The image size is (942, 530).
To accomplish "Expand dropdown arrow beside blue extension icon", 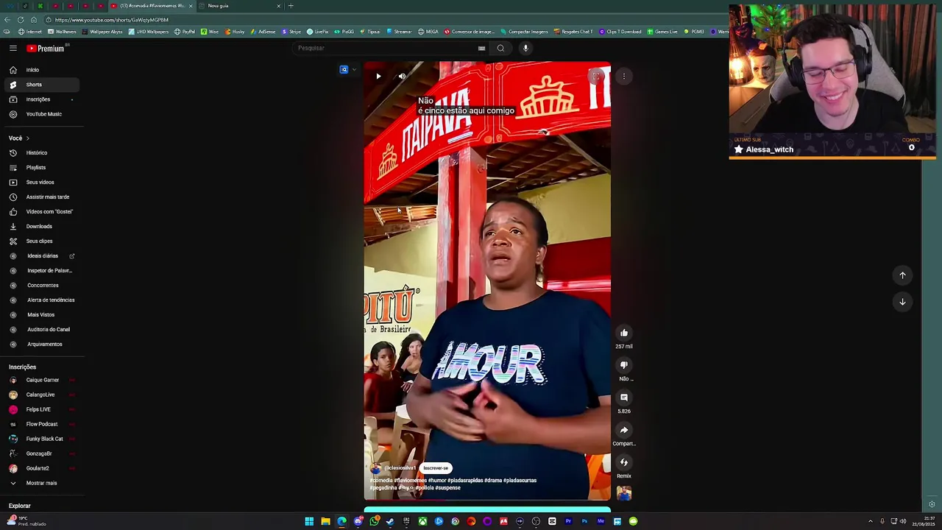I will tap(354, 70).
